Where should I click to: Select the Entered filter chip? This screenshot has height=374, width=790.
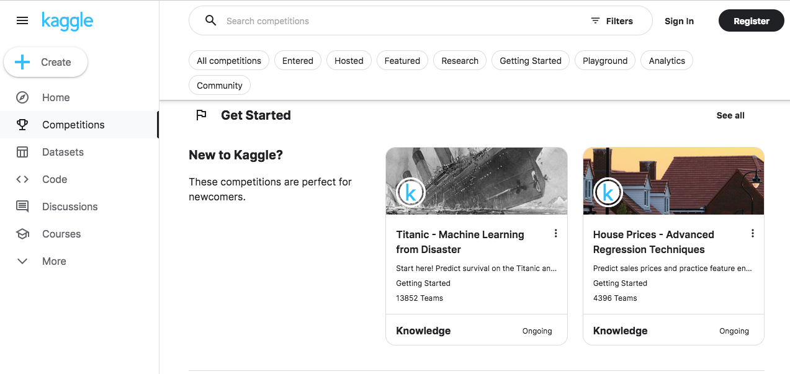pos(298,60)
